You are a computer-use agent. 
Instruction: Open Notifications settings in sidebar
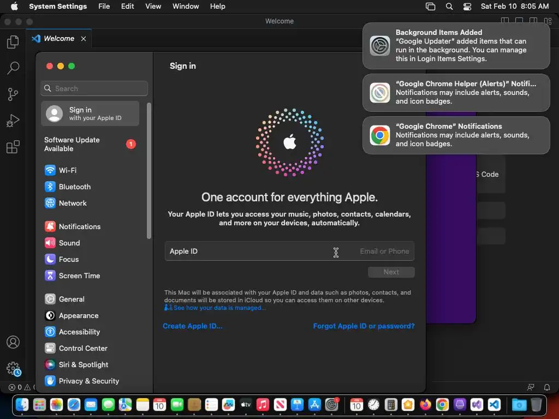coord(90,226)
